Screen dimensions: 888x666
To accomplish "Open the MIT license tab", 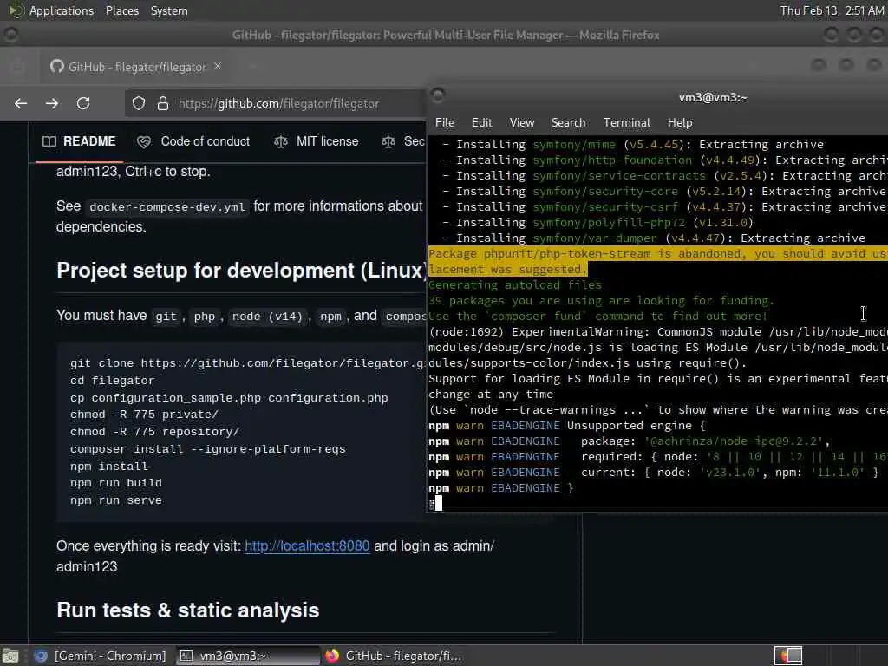I will 317,141.
